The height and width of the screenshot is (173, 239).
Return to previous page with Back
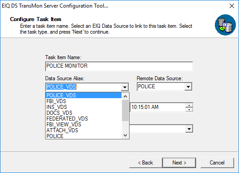[x=146, y=163]
